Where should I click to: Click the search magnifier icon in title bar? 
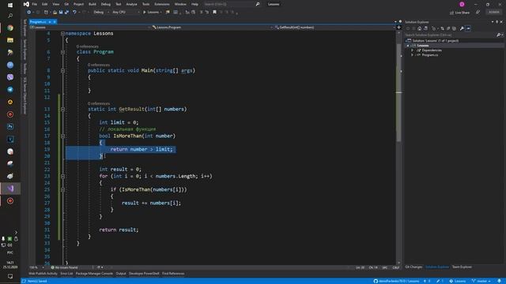tap(258, 4)
